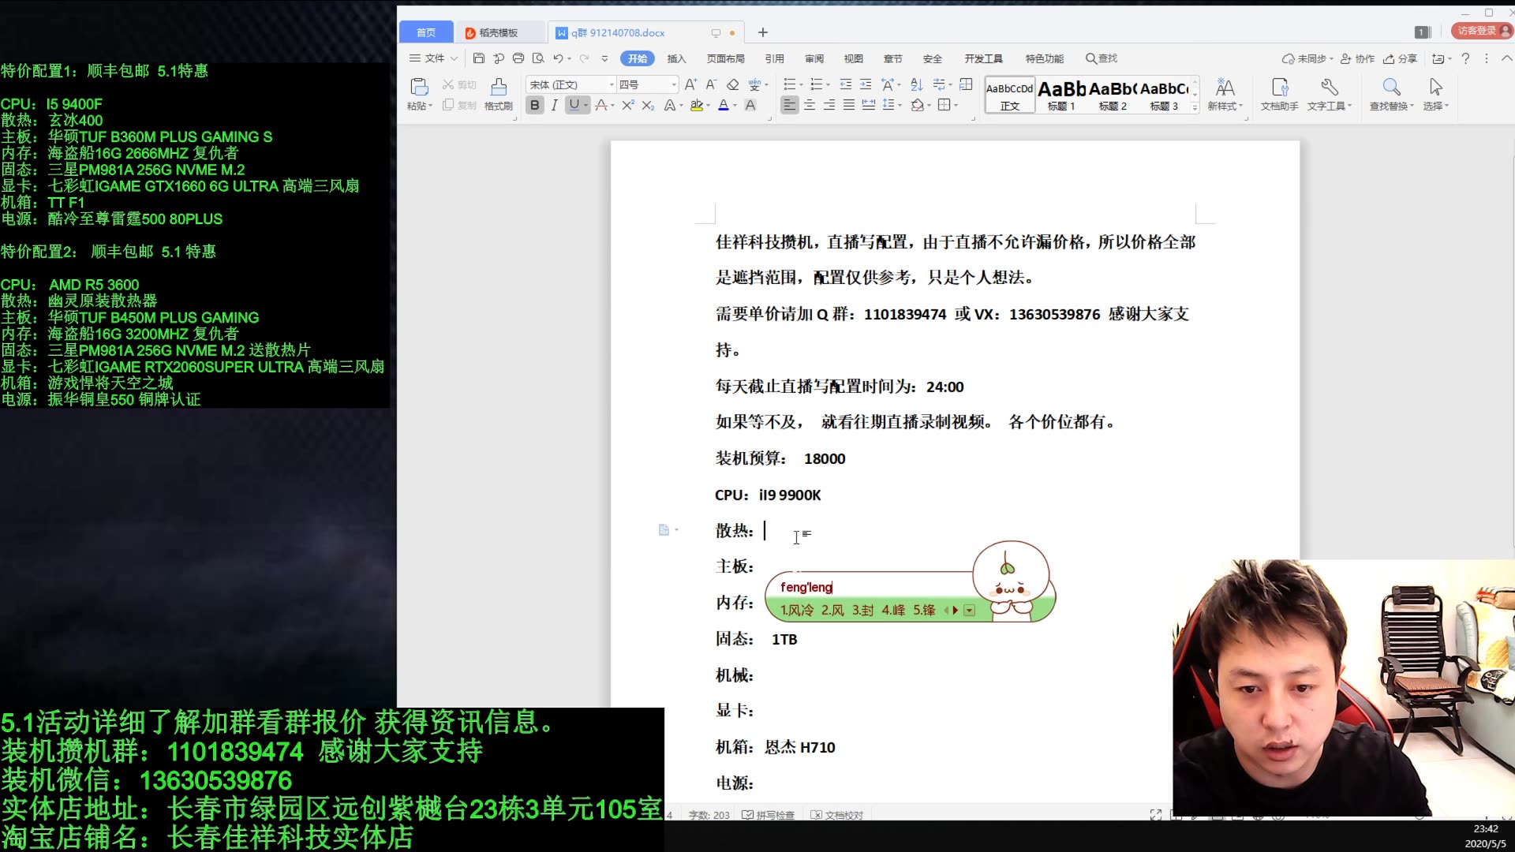The height and width of the screenshot is (852, 1515).
Task: Expand the numbered list dropdown arrow
Action: click(828, 84)
